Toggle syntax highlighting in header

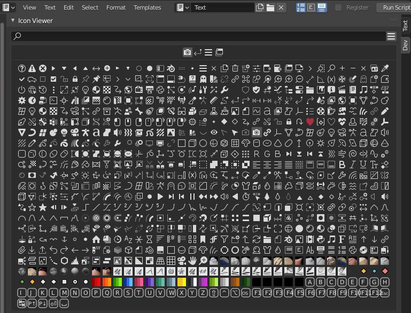coord(322,7)
